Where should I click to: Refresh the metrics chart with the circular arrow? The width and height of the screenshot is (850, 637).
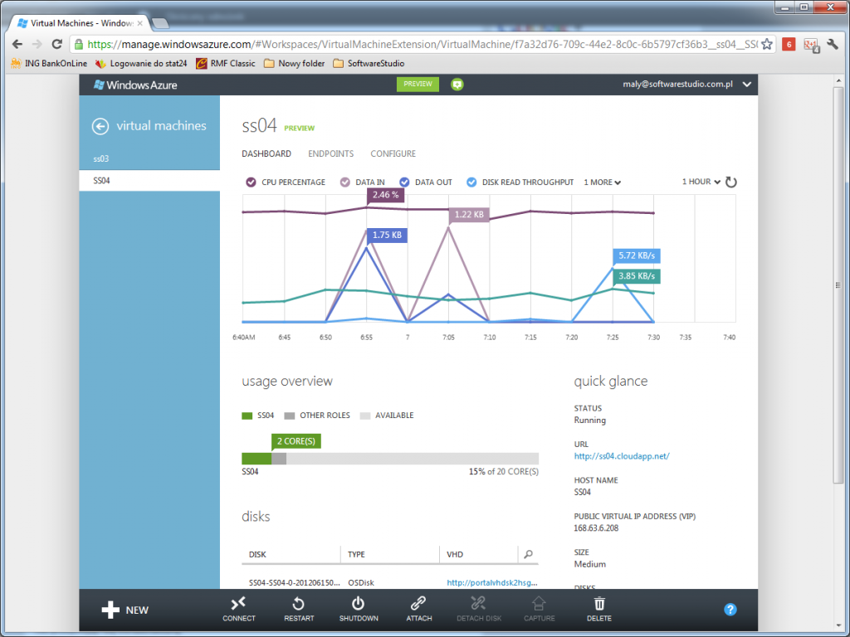pos(731,182)
